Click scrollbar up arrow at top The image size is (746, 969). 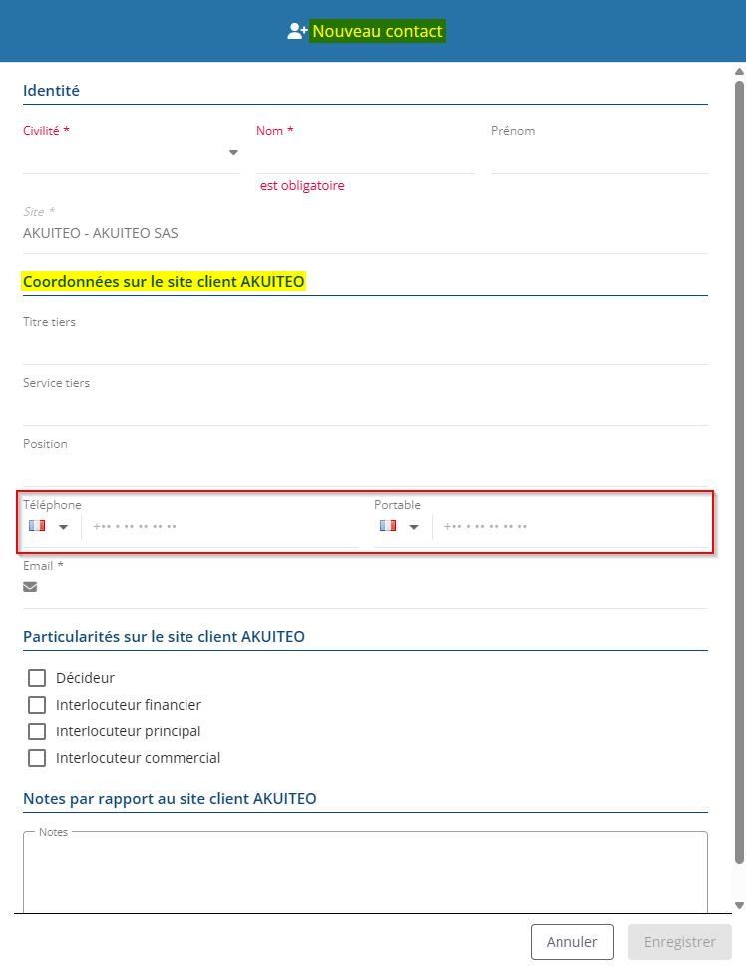pyautogui.click(x=739, y=72)
